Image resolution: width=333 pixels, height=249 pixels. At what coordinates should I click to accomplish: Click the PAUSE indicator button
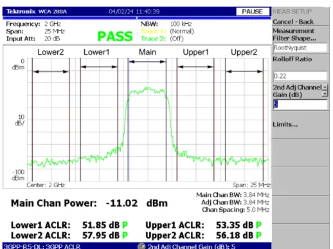[x=253, y=12]
